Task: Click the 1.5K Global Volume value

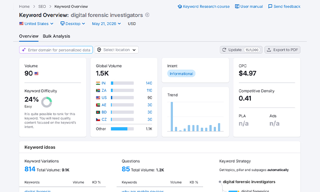Action: click(102, 73)
